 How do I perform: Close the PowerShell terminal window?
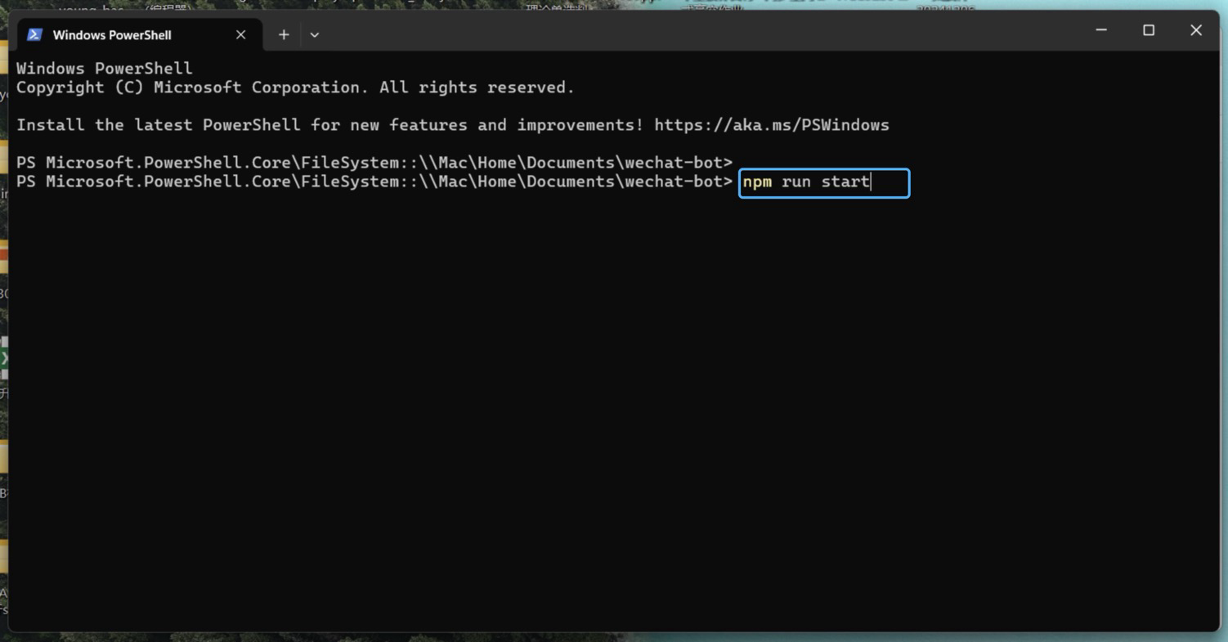1195,30
